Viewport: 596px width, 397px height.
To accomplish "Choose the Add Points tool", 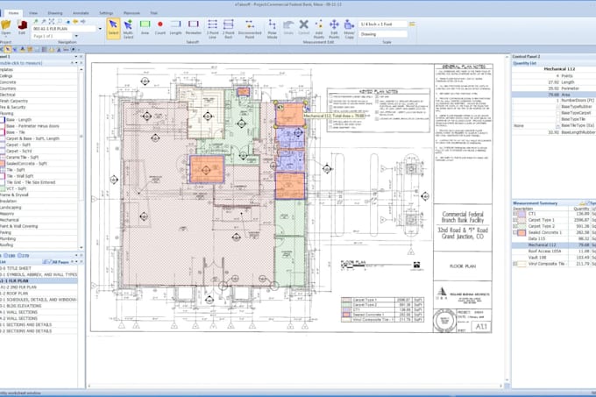I will [319, 29].
